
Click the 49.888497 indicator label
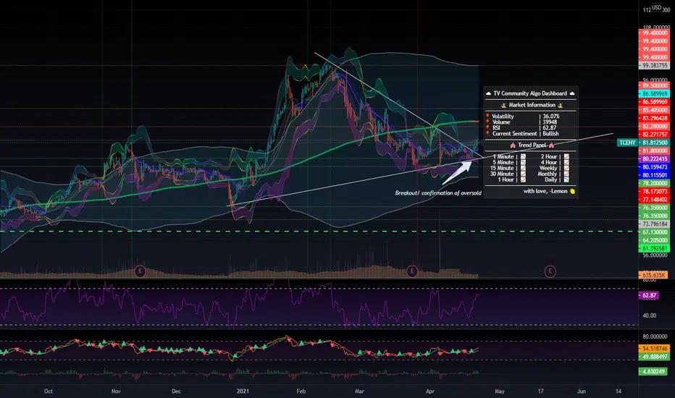654,357
